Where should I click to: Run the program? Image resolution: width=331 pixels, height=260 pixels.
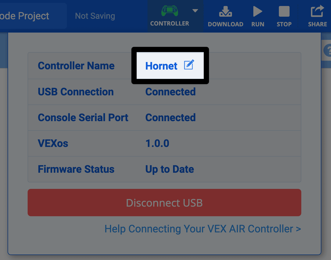tap(258, 16)
